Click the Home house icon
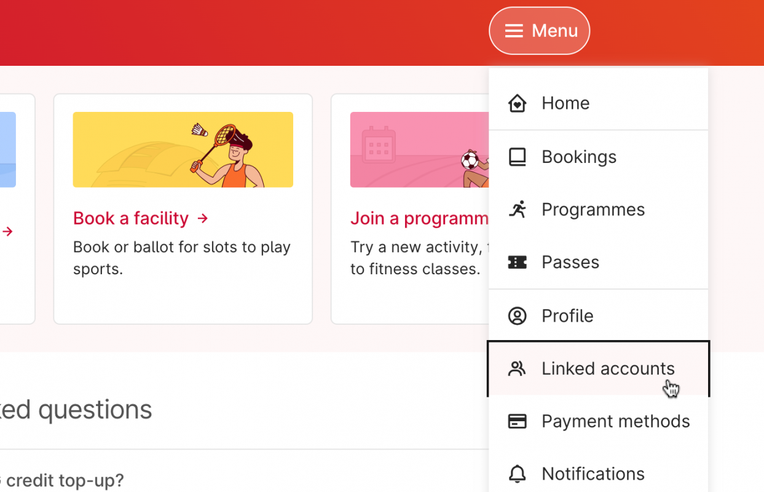 pos(517,103)
